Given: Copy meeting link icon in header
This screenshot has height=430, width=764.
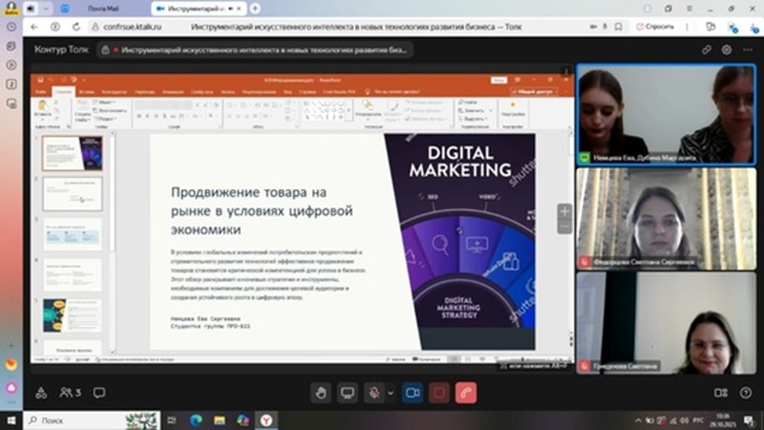Looking at the screenshot, I should tap(706, 50).
